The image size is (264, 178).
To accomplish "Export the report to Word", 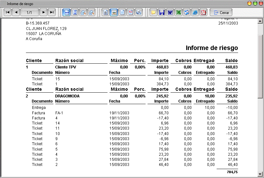I will click(170, 12).
